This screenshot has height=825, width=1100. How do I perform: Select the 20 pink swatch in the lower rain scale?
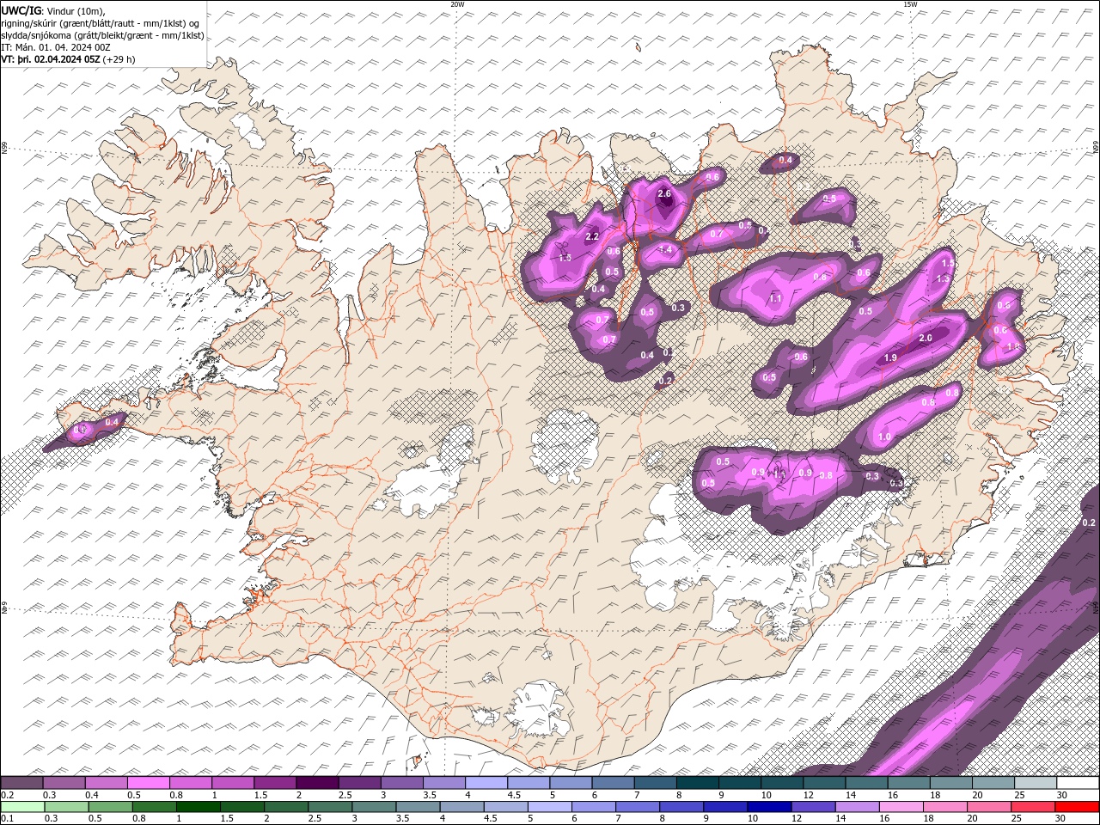point(988,807)
